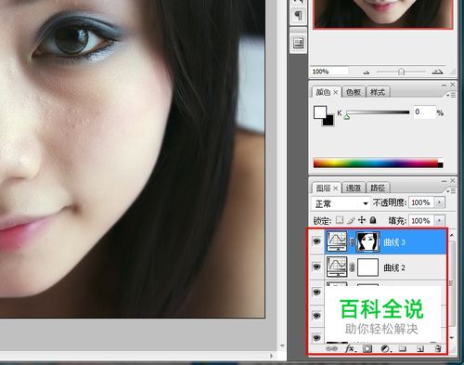Image resolution: width=464 pixels, height=365 pixels.
Task: Click canvas horizontal scrollbar right arrow
Action: (x=272, y=356)
